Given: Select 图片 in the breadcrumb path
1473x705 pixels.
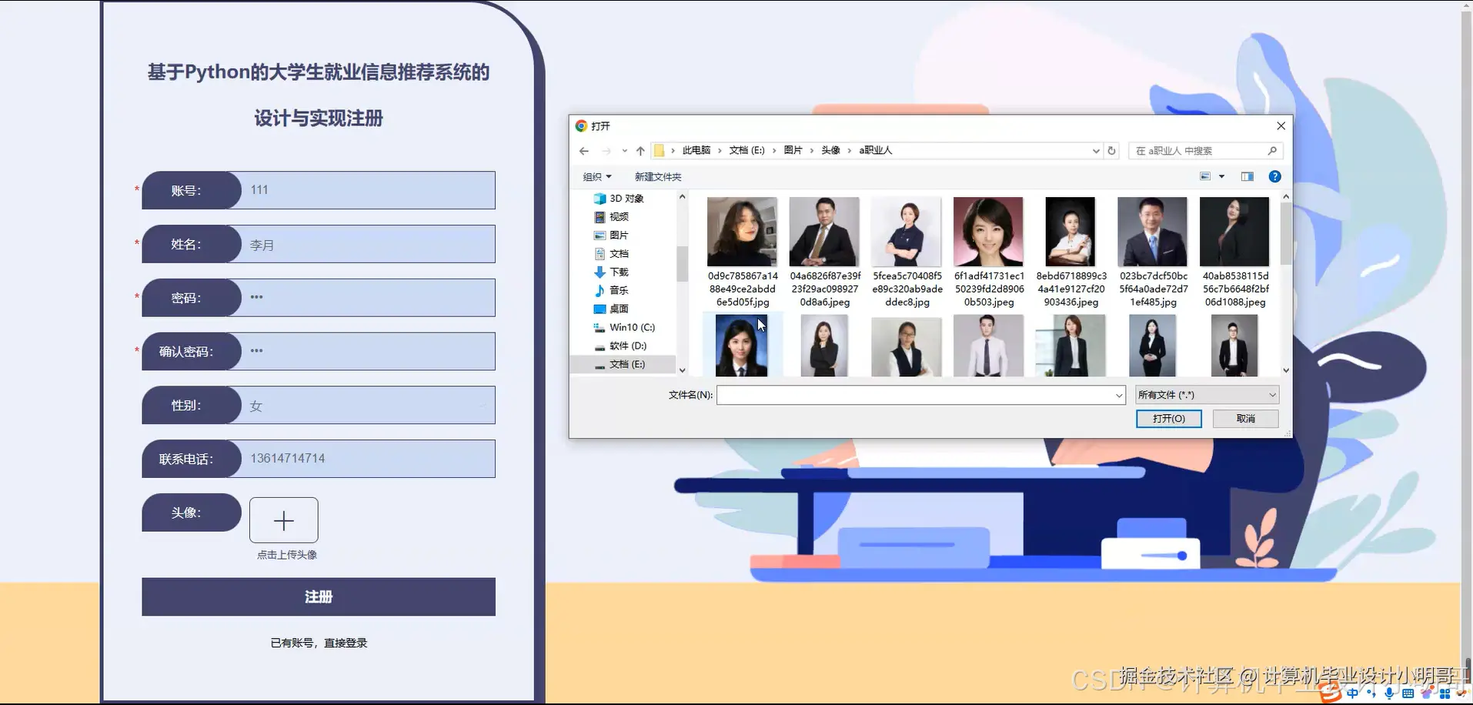Looking at the screenshot, I should 792,150.
